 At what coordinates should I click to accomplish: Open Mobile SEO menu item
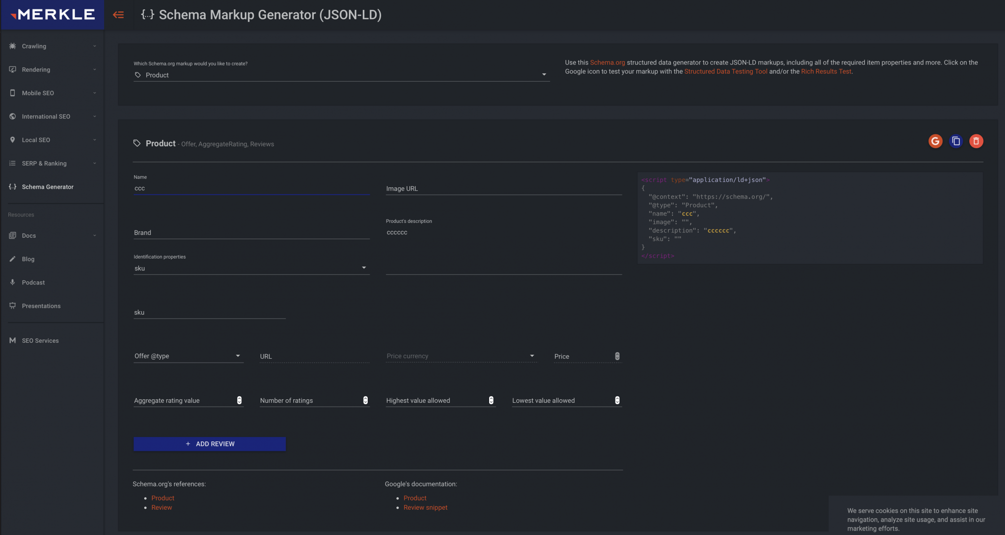52,93
